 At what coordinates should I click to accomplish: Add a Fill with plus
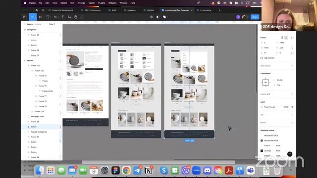click(292, 115)
